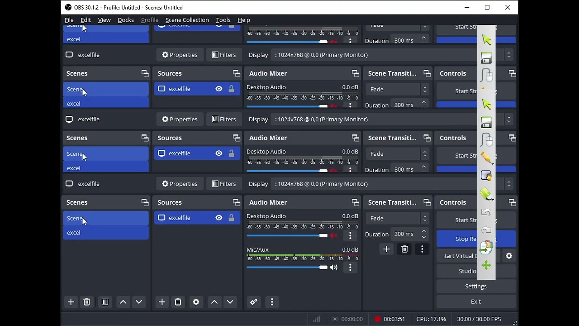The height and width of the screenshot is (326, 579).
Task: Click the CPU: 17.1% status text
Action: (431, 319)
